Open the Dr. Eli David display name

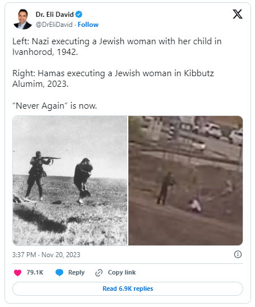pos(55,15)
